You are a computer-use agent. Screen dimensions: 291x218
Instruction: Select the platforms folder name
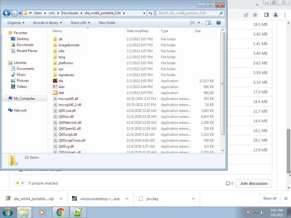pyautogui.click(x=66, y=63)
